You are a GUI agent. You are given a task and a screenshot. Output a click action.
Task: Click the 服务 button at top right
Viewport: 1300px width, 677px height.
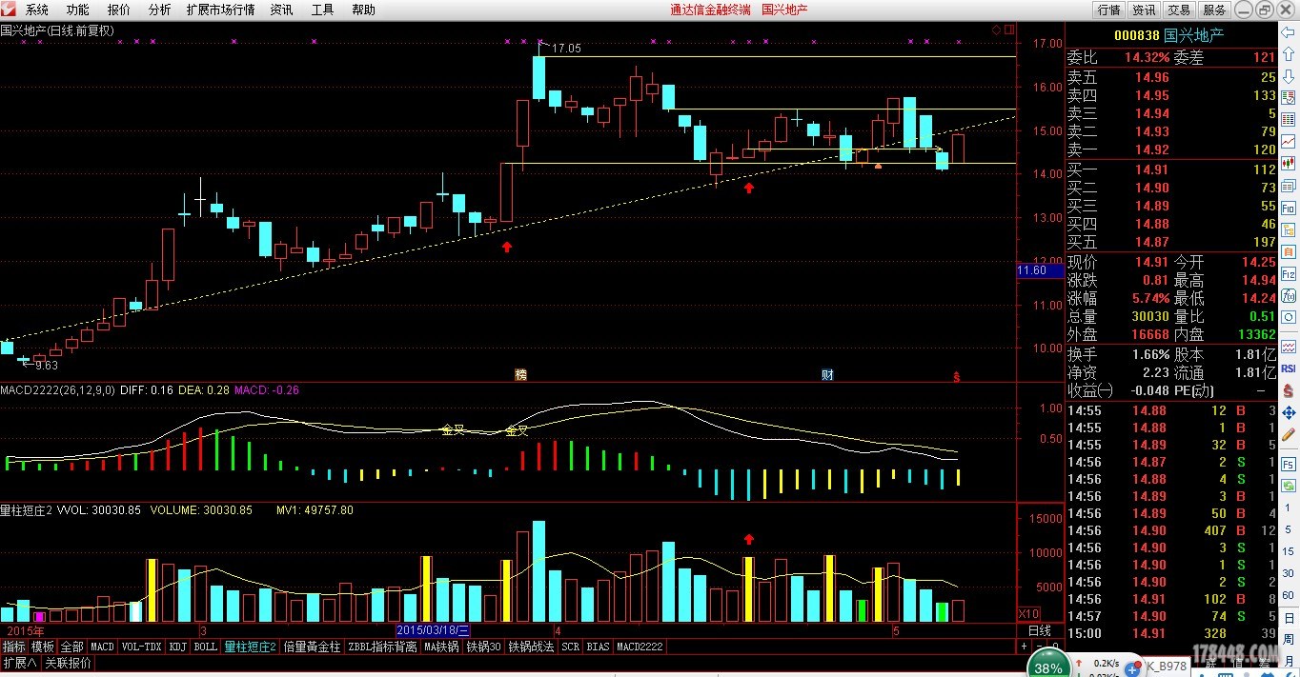pyautogui.click(x=1214, y=10)
